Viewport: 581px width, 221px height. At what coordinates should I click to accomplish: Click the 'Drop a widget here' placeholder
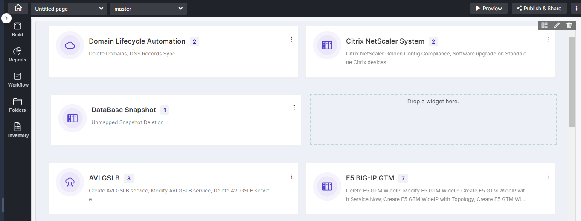point(433,119)
